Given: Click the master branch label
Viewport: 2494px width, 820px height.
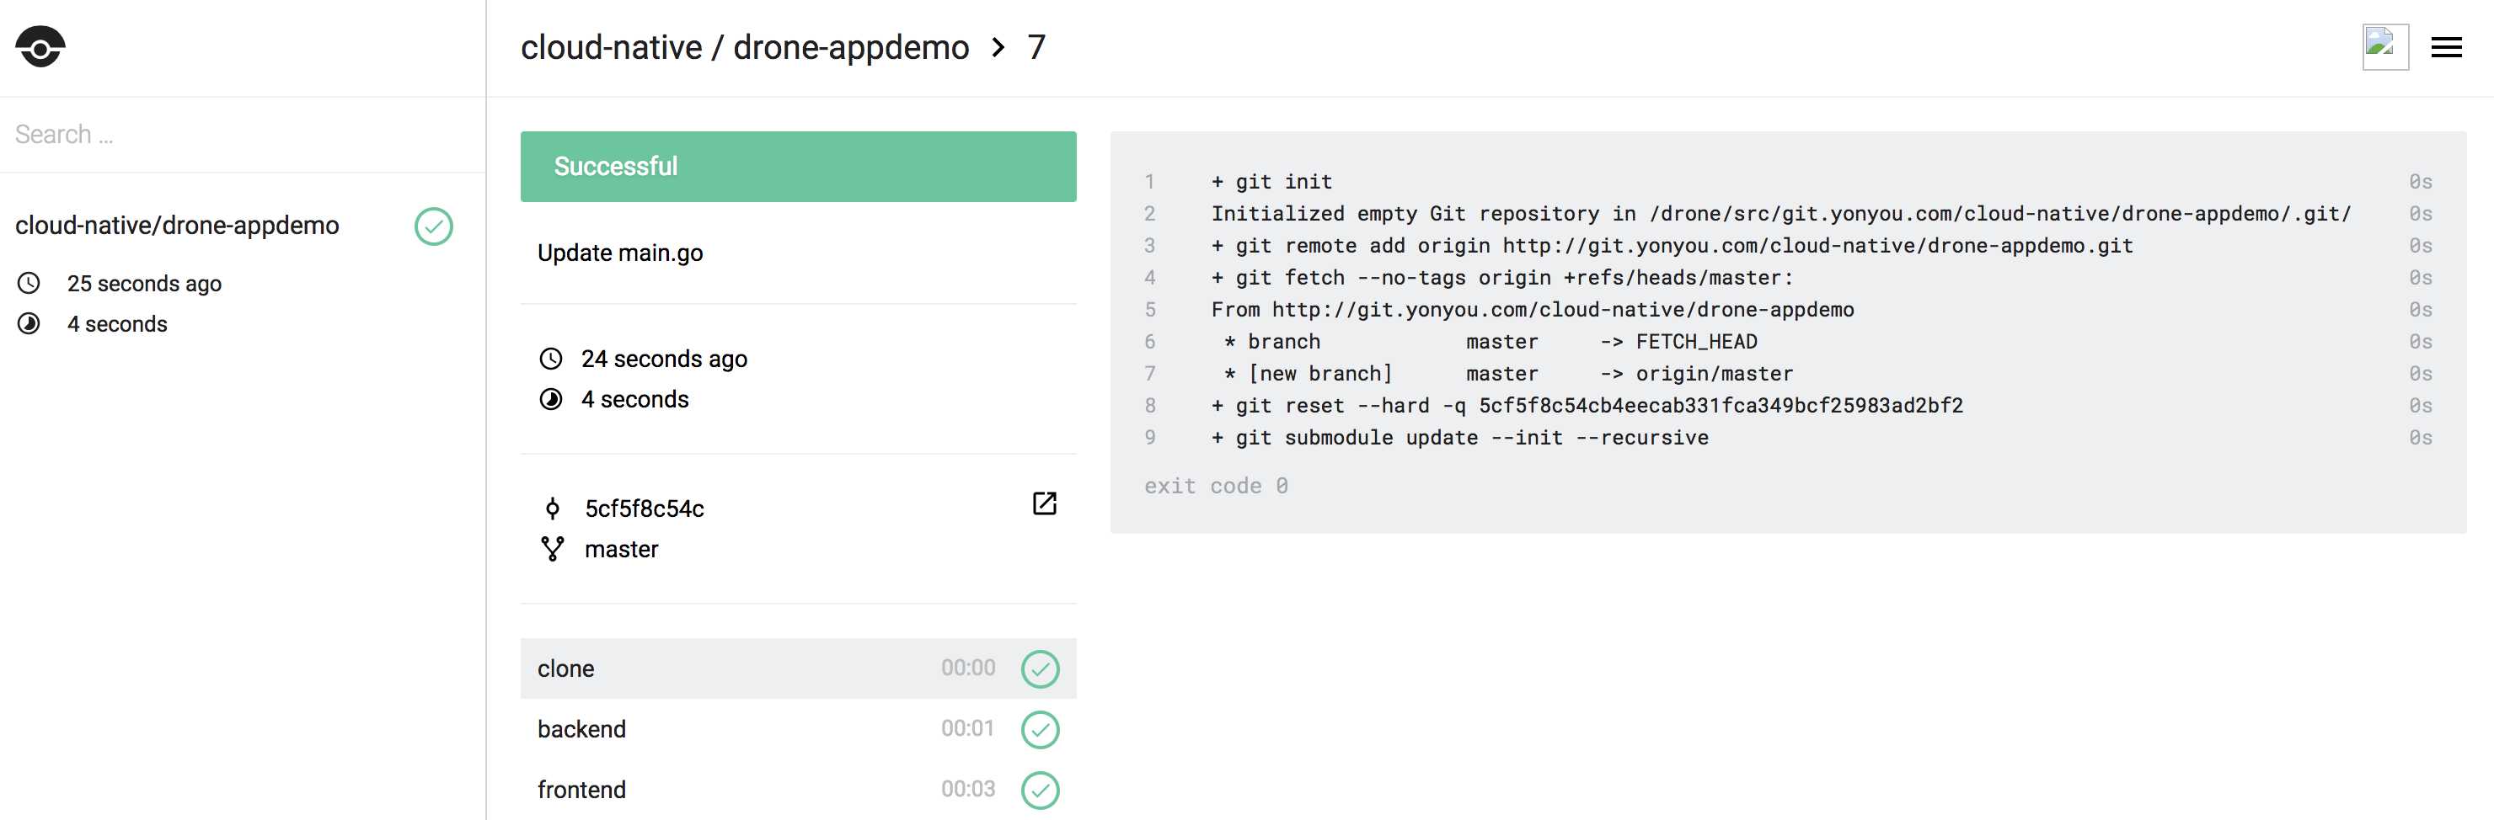Looking at the screenshot, I should tap(621, 549).
